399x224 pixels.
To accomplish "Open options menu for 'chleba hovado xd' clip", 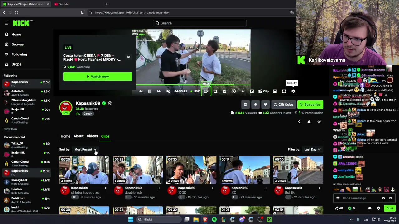I will coord(105,188).
